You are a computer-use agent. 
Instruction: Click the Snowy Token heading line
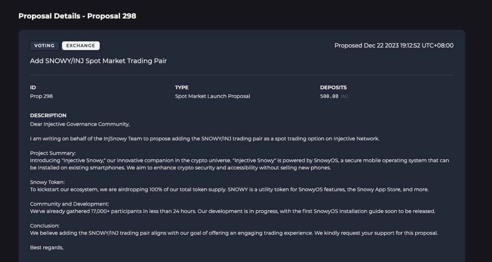48,182
